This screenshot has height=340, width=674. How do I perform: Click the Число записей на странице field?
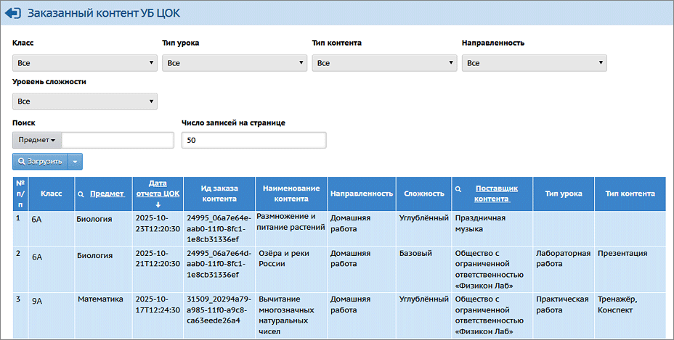[x=253, y=140]
